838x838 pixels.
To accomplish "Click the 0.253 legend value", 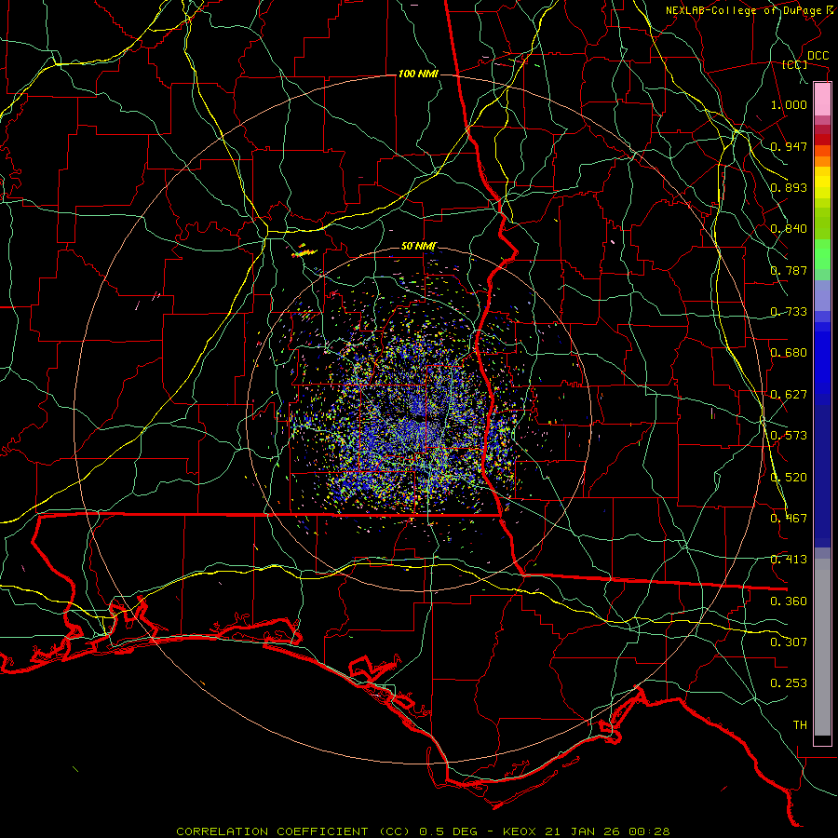I will pyautogui.click(x=789, y=683).
